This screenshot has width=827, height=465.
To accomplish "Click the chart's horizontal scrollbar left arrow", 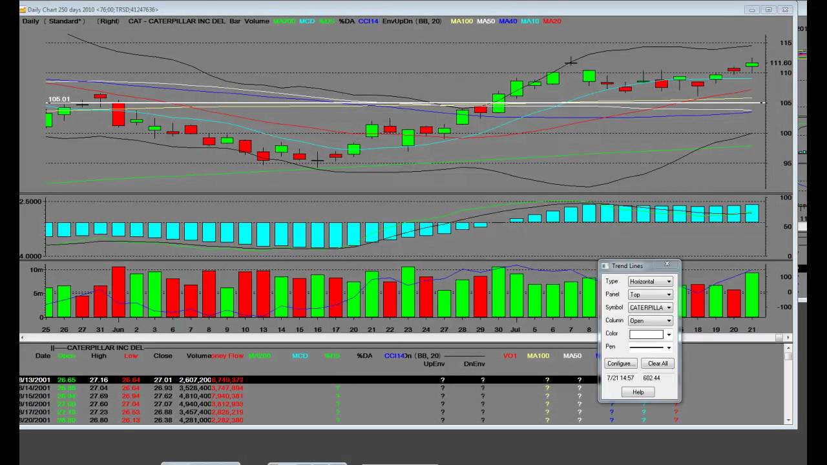I will click(23, 338).
